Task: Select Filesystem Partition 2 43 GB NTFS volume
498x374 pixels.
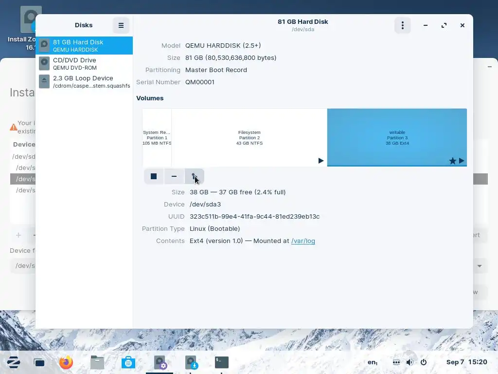Action: point(249,137)
